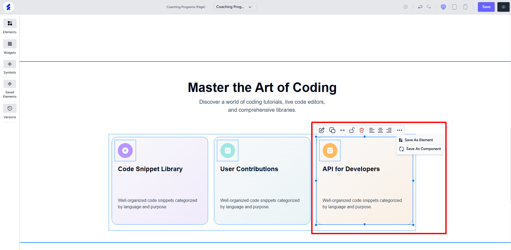This screenshot has width=511, height=250.
Task: Select the Code Snippet Library title
Action: click(150, 169)
